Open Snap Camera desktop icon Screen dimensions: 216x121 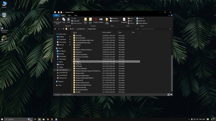4,39
